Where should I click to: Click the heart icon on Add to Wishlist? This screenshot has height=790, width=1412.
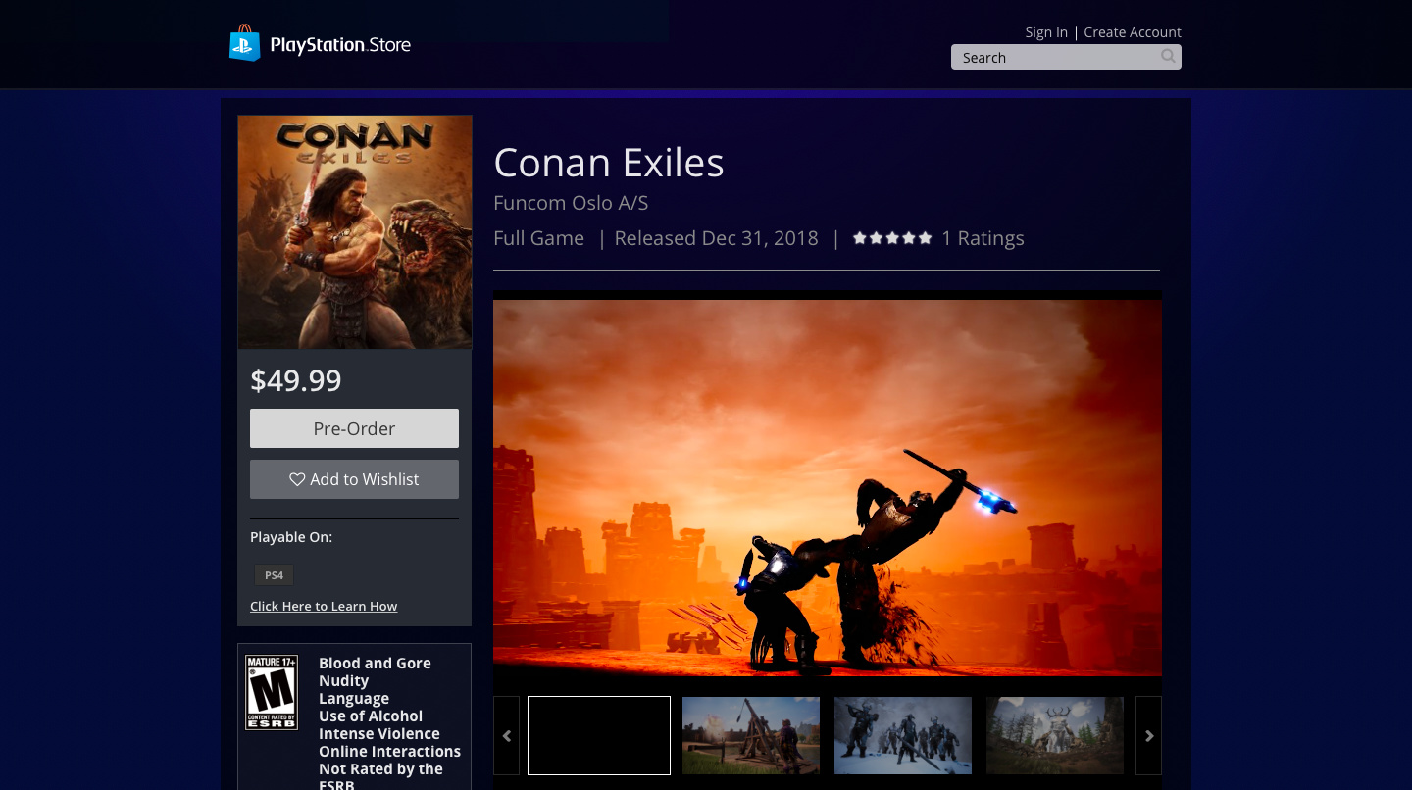pos(297,479)
